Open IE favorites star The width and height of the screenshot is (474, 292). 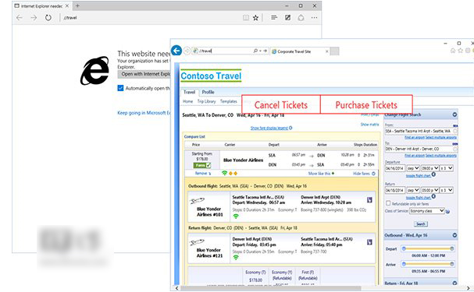(x=460, y=51)
